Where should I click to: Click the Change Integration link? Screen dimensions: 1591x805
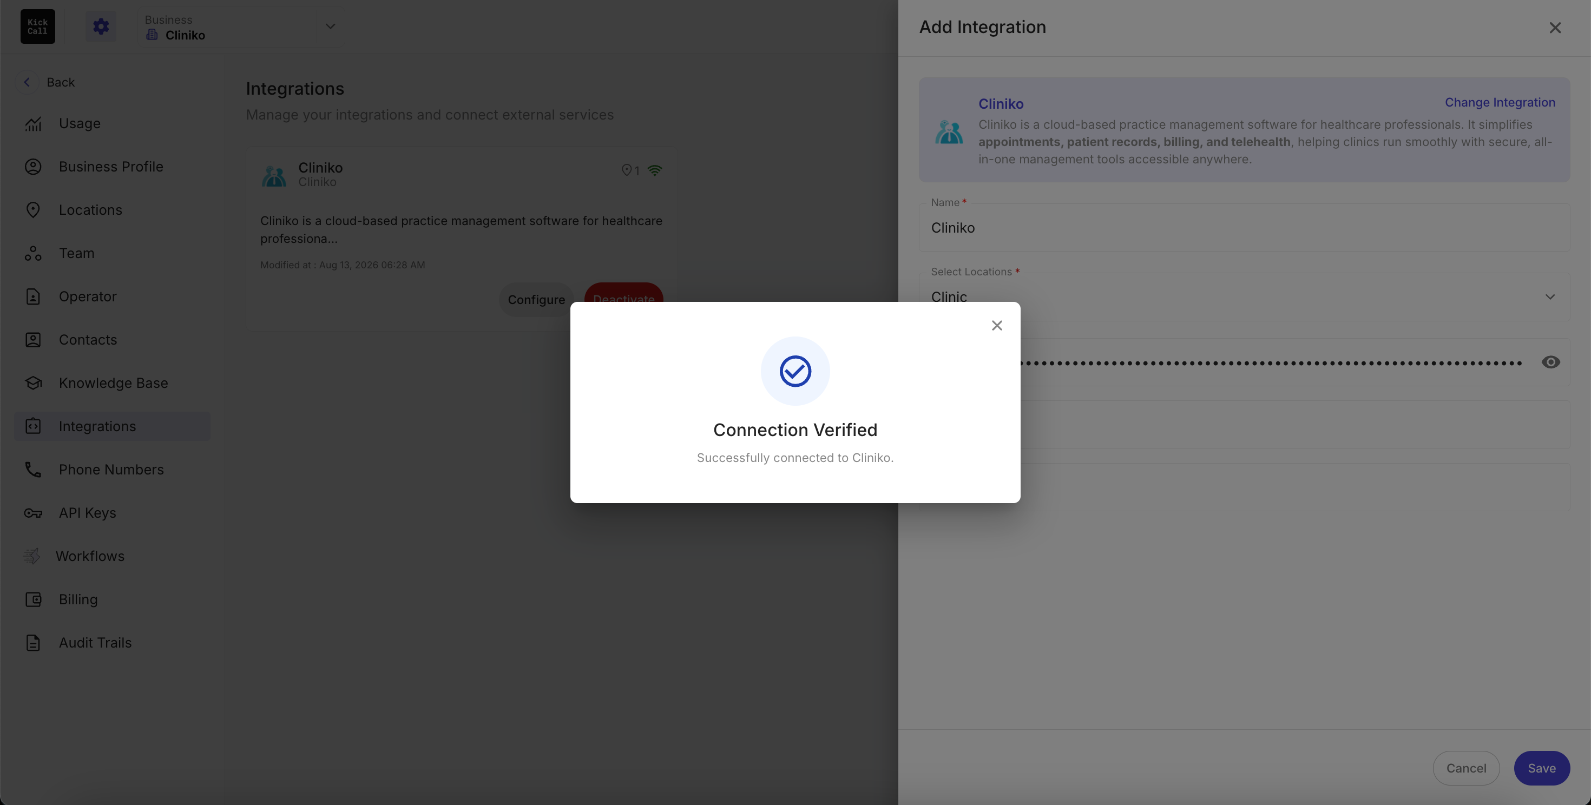[x=1500, y=102]
